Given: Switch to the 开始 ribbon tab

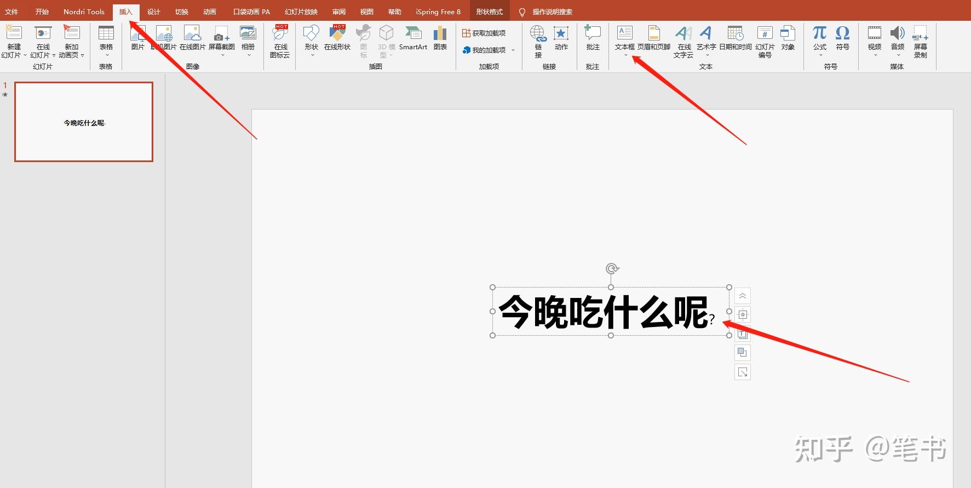Looking at the screenshot, I should (42, 12).
